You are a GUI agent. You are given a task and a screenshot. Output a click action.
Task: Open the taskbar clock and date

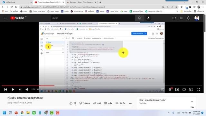click(196, 113)
